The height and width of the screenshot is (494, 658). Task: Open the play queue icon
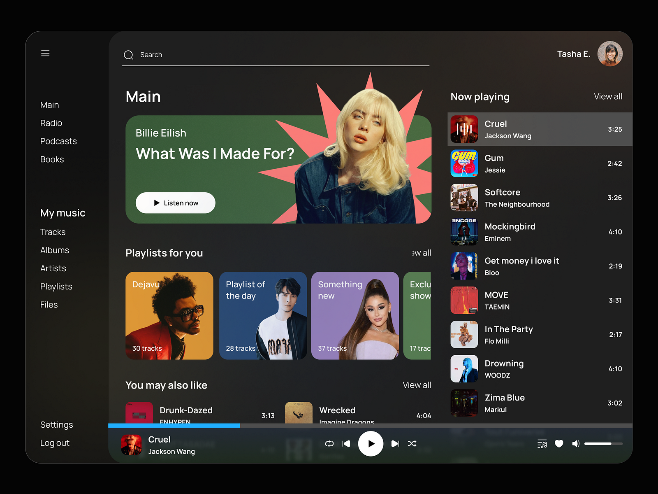[x=542, y=443]
